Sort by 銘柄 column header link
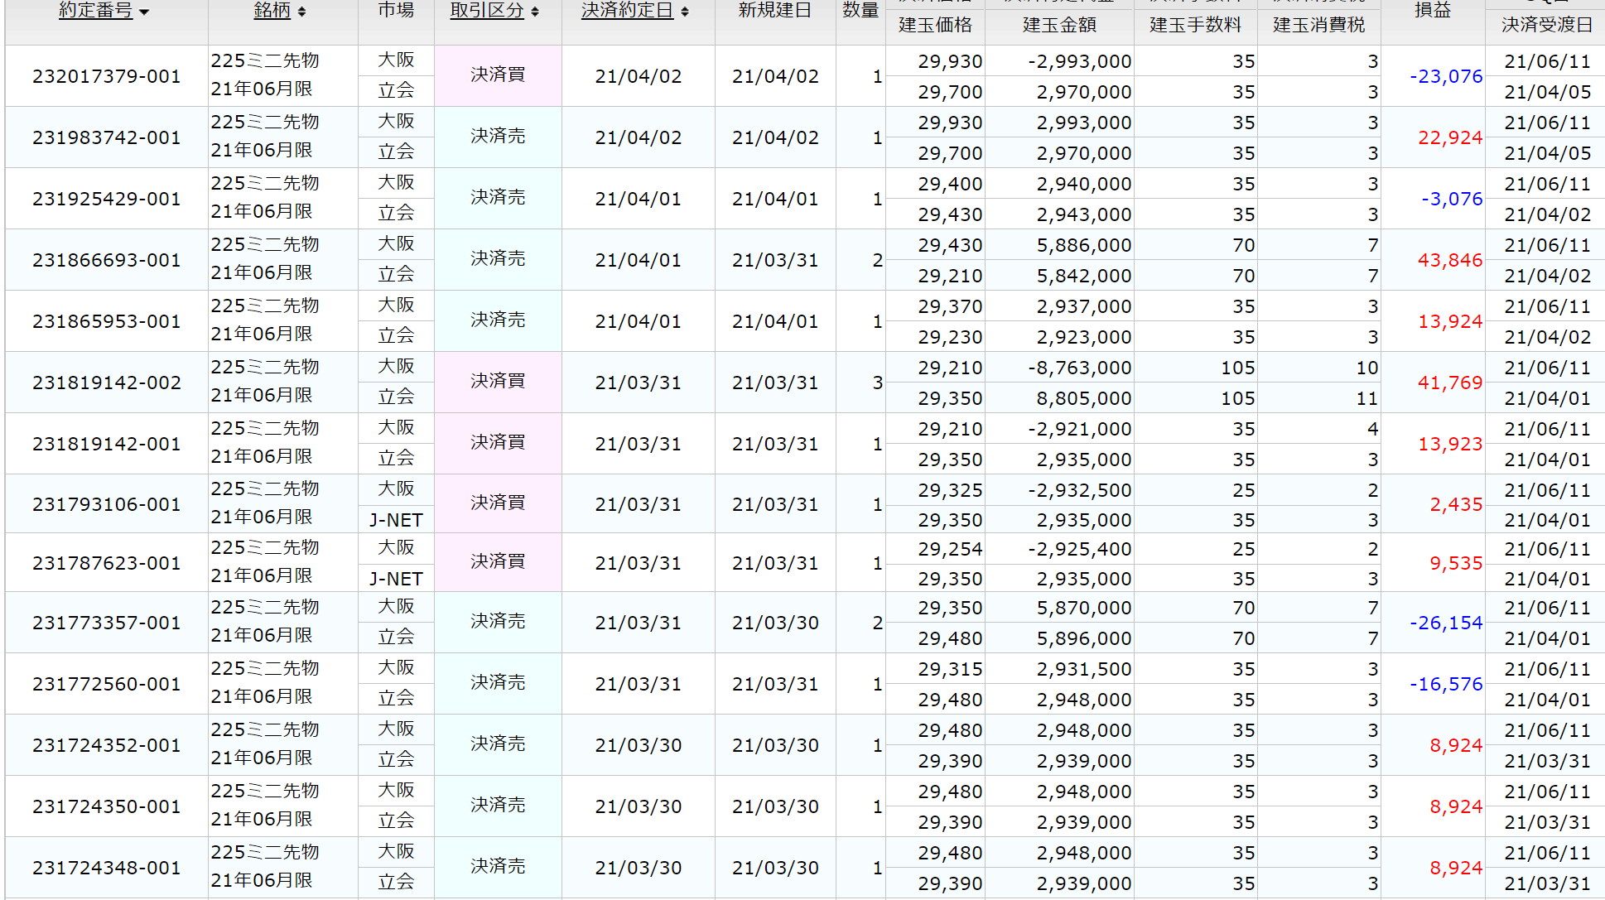 pos(272,11)
